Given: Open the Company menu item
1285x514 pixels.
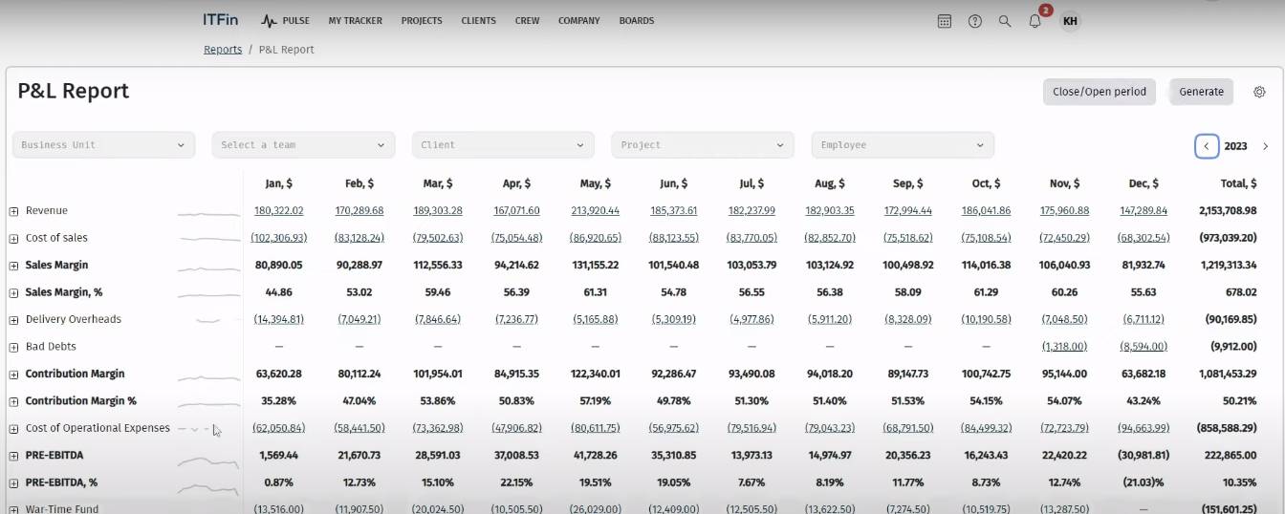Looking at the screenshot, I should pos(578,21).
